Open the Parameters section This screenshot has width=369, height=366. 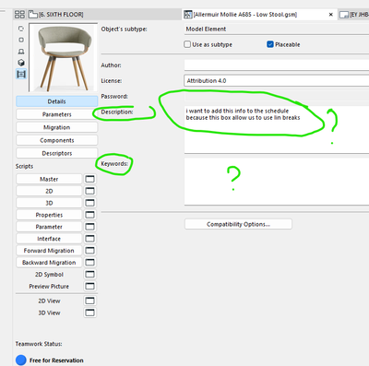(56, 114)
